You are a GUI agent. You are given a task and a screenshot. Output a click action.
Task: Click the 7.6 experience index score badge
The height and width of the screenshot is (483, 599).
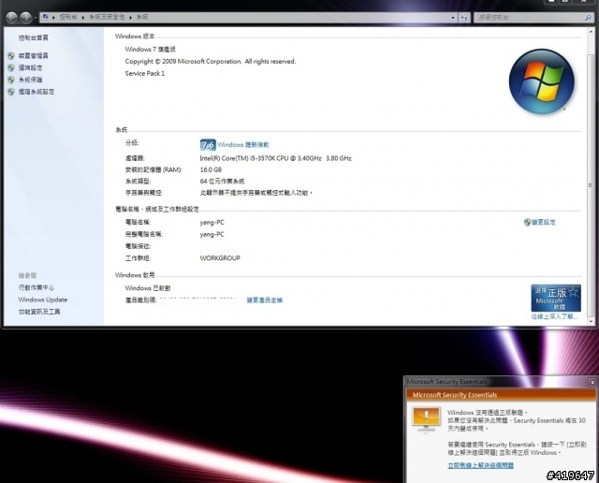tap(208, 145)
